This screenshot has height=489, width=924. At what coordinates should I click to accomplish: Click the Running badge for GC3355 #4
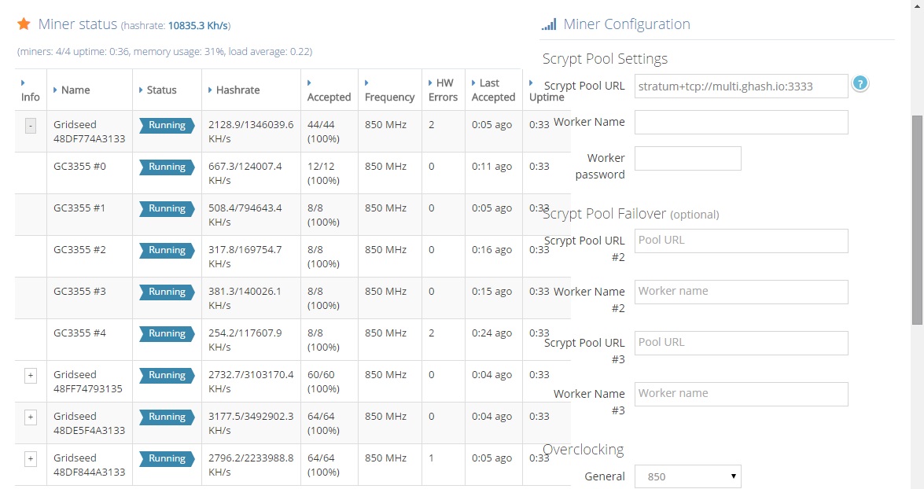click(x=167, y=333)
